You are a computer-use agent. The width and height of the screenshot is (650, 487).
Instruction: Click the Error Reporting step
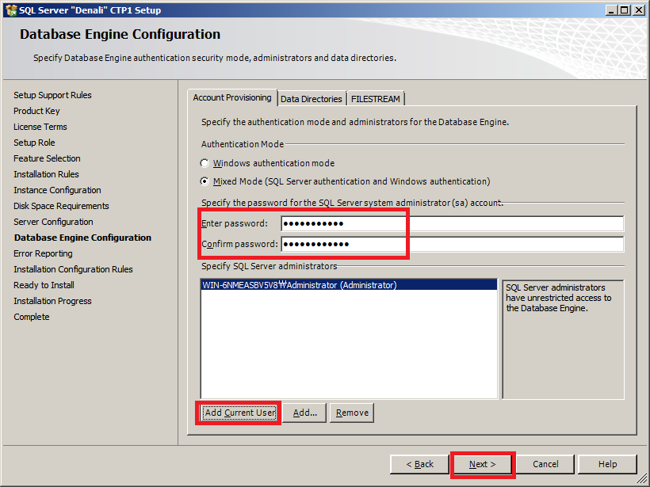click(43, 253)
